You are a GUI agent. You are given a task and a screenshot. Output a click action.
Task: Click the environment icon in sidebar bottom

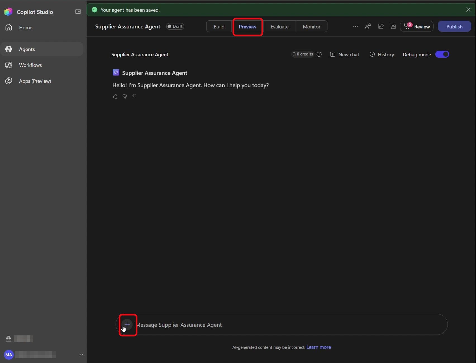tap(8, 339)
